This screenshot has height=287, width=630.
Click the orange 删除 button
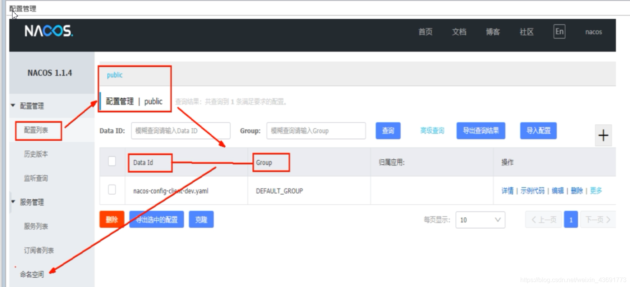(112, 220)
